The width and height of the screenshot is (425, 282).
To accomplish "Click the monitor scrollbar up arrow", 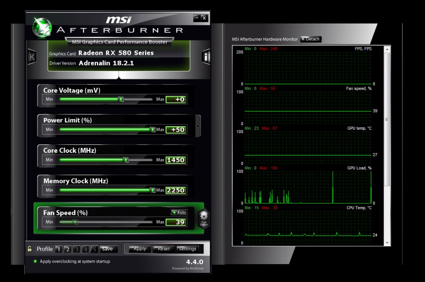I will 387,49.
